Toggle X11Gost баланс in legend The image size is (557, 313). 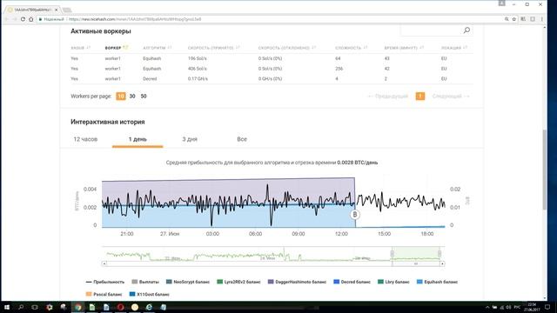149,294
